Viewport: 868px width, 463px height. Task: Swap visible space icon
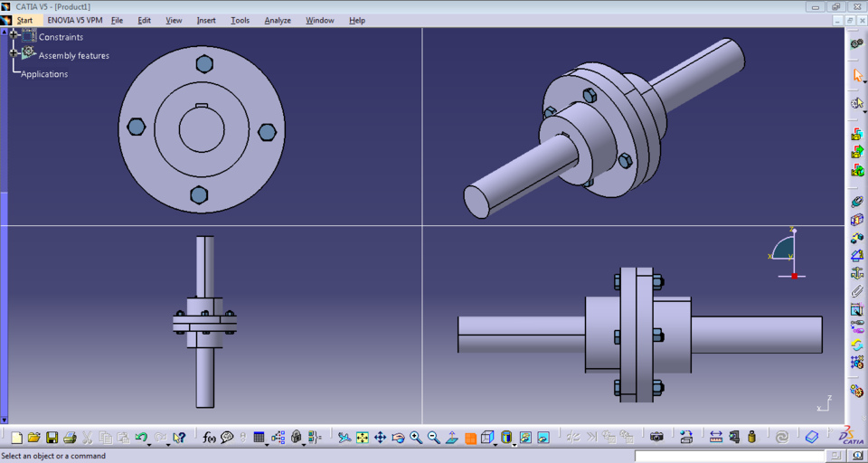543,438
